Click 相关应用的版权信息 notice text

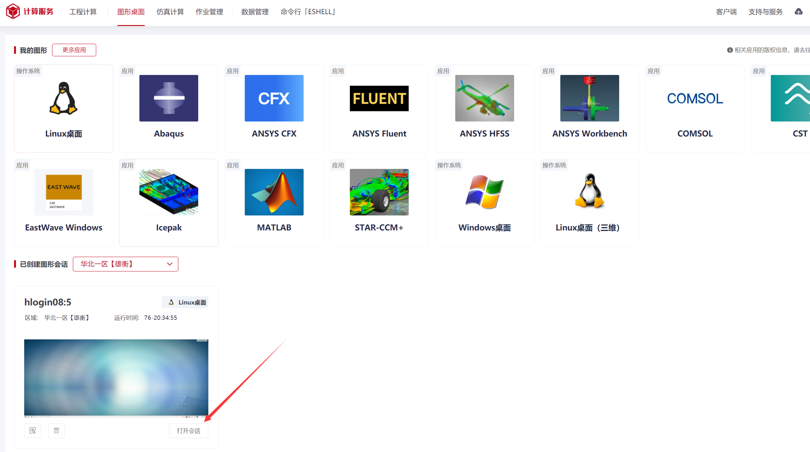[772, 50]
